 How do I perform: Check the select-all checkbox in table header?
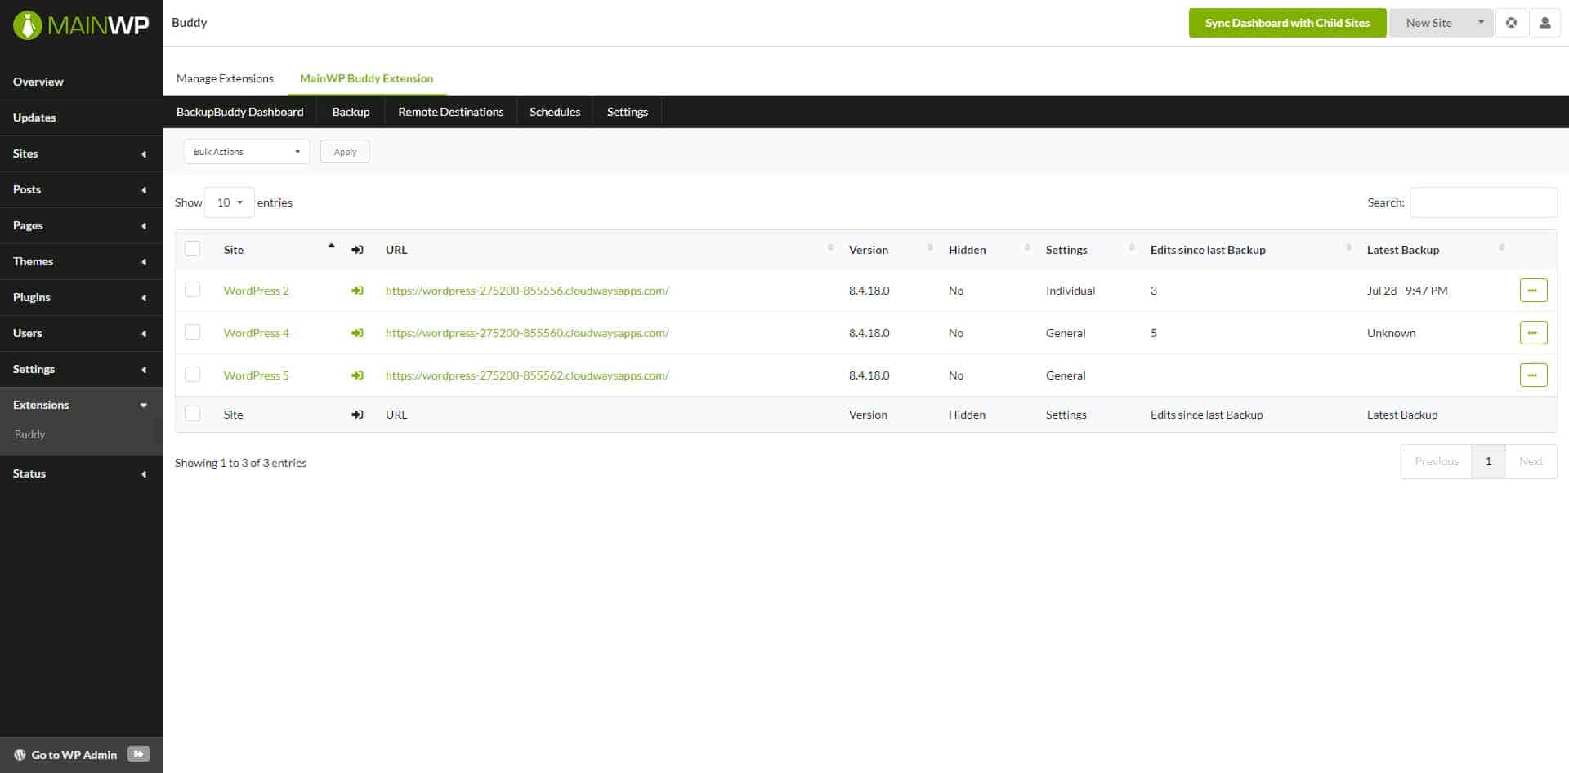(192, 248)
